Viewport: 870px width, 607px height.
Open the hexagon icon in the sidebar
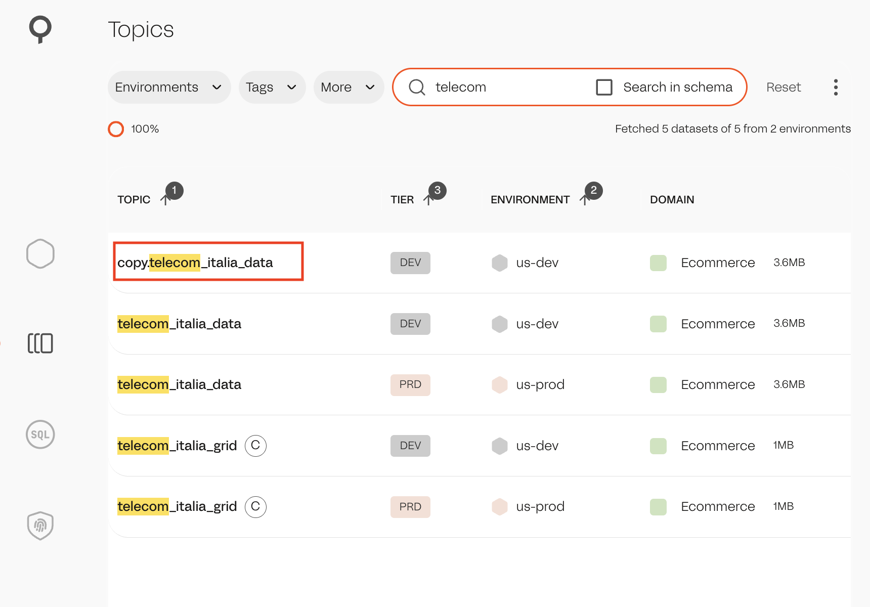[x=40, y=253]
